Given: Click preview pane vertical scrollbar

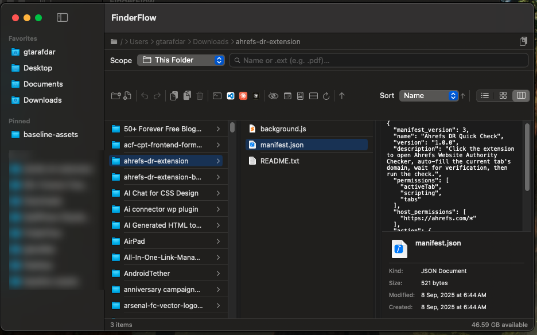Looking at the screenshot, I should [527, 157].
